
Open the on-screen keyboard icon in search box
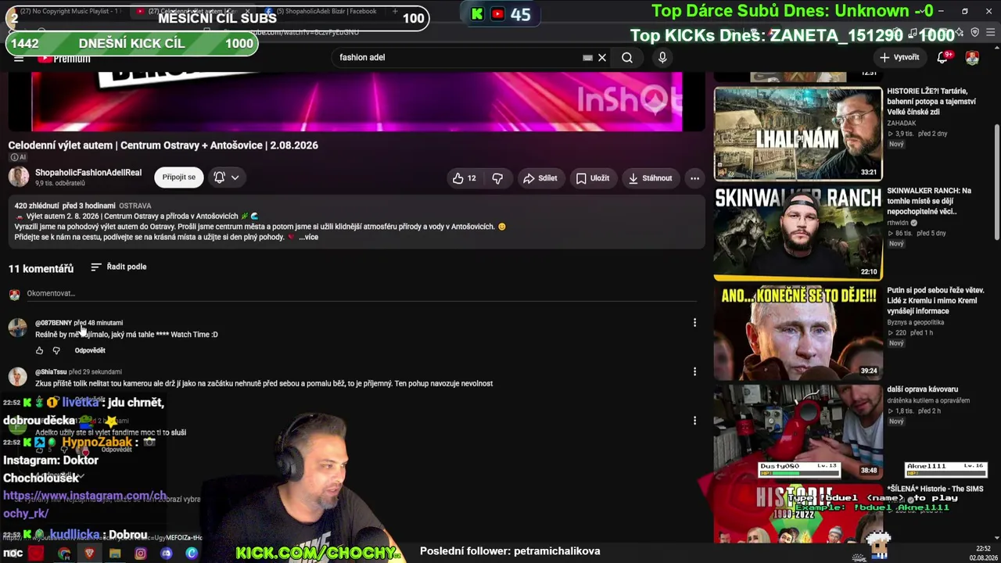tap(587, 57)
